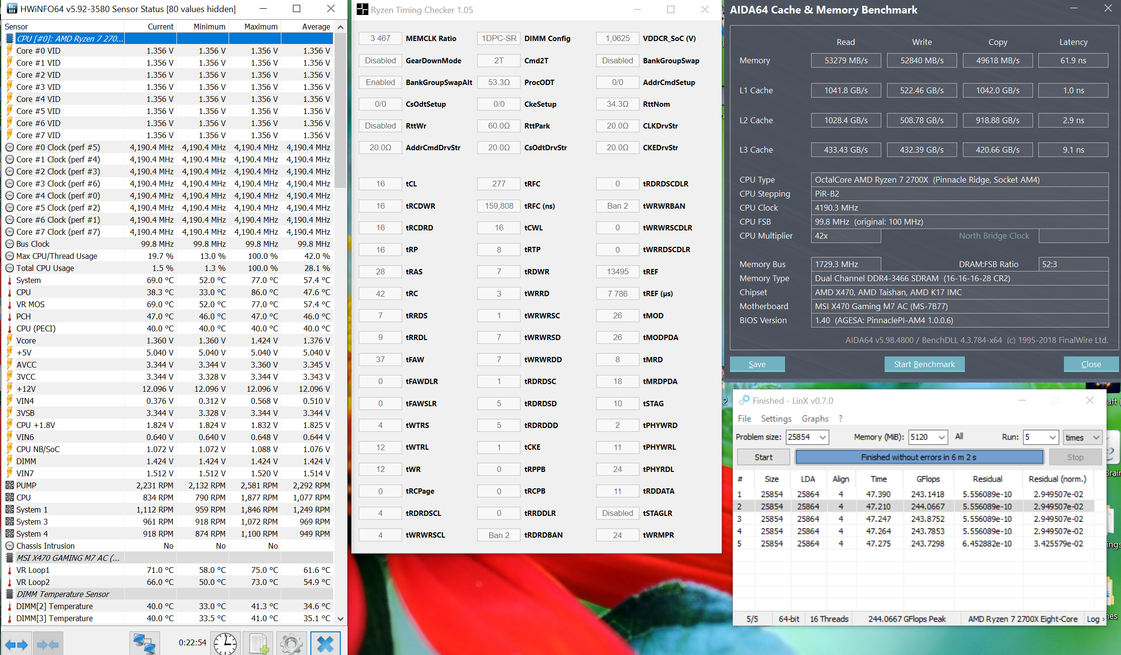This screenshot has width=1121, height=655.
Task: Open the network remote monitoring icon
Action: pyautogui.click(x=145, y=644)
